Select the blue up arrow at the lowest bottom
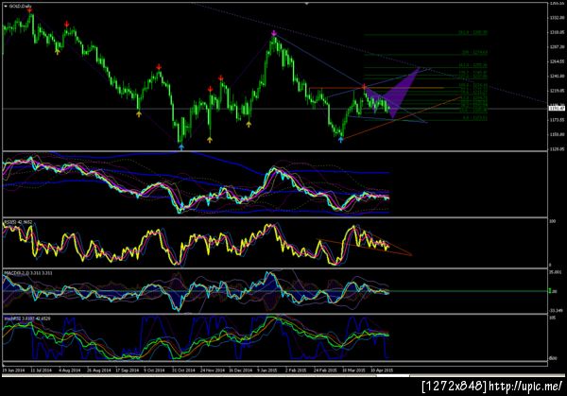This screenshot has height=396, width=567. (x=181, y=146)
